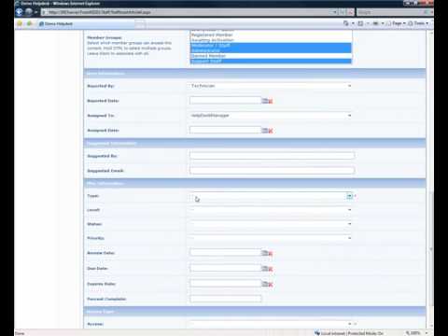
Task: Select Registered Member in Member Groups list
Action: click(x=271, y=35)
